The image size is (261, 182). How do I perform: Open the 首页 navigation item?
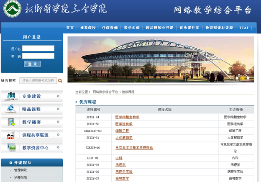pyautogui.click(x=70, y=28)
